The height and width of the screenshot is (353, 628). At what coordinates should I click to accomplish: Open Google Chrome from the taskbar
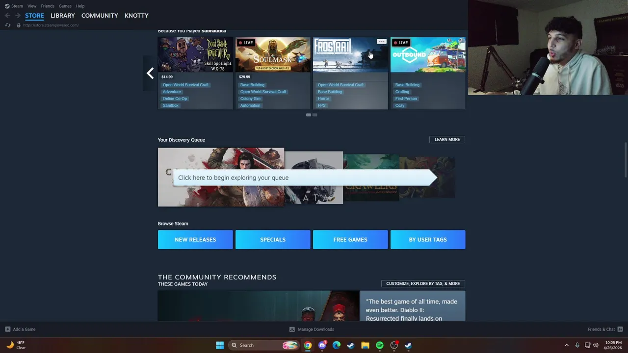coord(308,345)
